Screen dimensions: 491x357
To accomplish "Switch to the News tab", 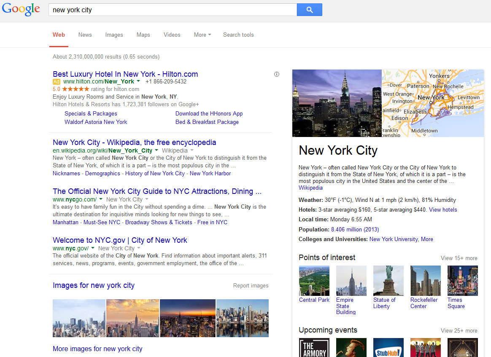I will pyautogui.click(x=85, y=35).
